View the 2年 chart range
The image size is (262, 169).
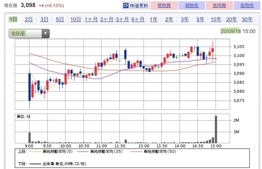[169, 19]
